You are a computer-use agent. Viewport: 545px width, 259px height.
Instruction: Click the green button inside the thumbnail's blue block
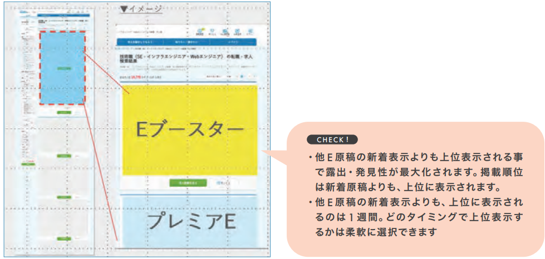[63, 69]
